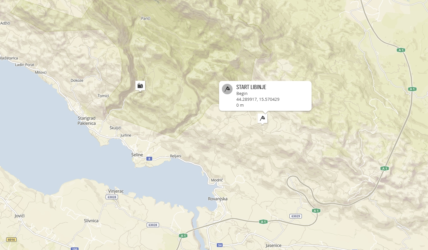Image resolution: width=428 pixels, height=250 pixels.
Task: Click the Jasenice town label
Action: click(273, 245)
